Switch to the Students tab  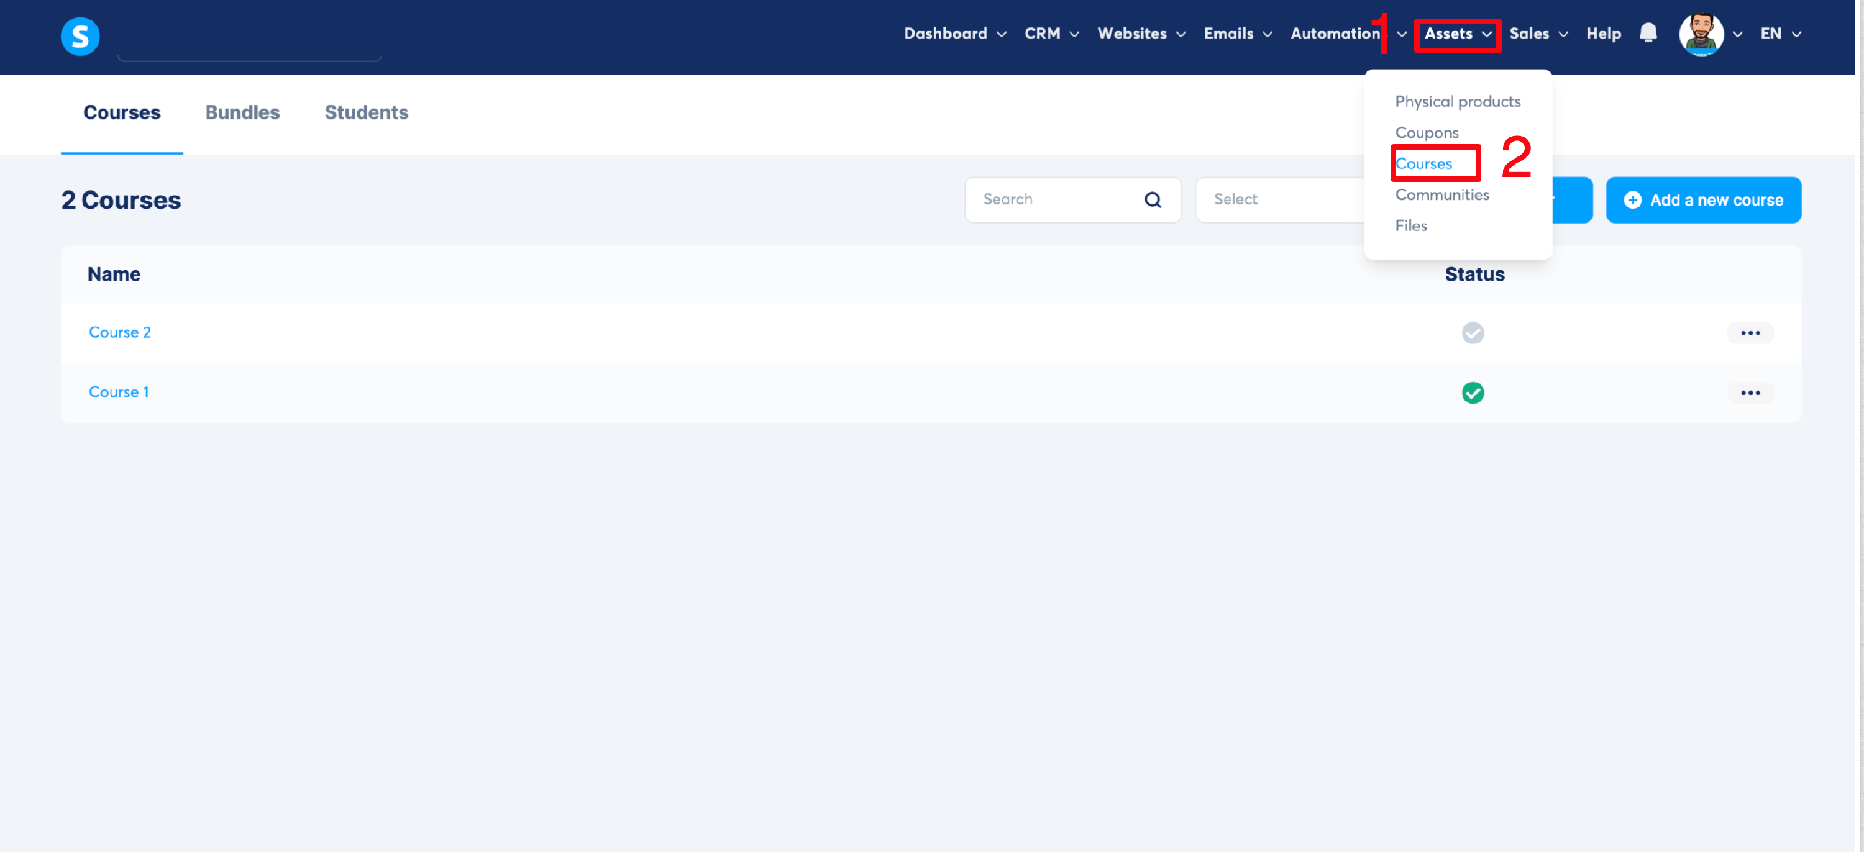click(x=366, y=112)
